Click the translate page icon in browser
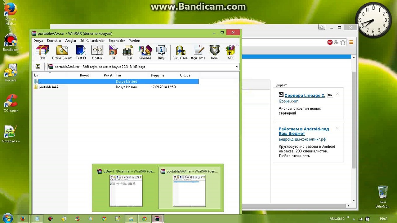The height and width of the screenshot is (223, 397). point(336,42)
